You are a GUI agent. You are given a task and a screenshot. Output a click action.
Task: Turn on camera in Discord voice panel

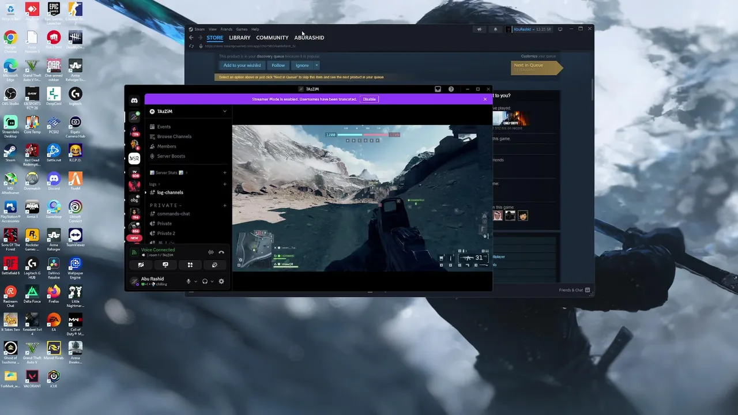141,265
